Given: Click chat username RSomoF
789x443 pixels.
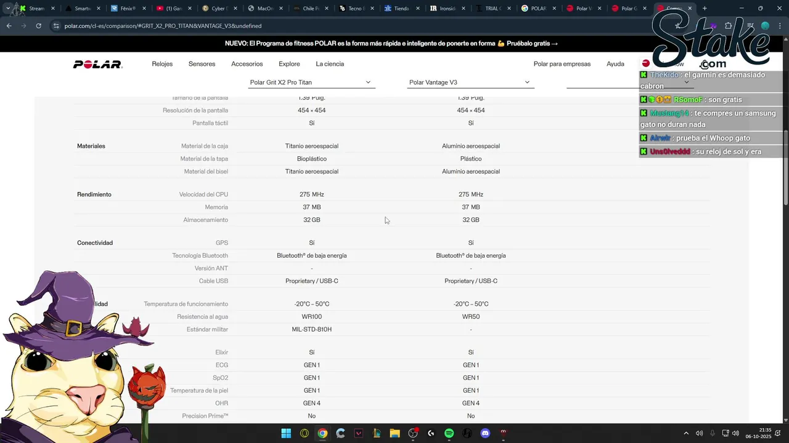Looking at the screenshot, I should point(688,100).
